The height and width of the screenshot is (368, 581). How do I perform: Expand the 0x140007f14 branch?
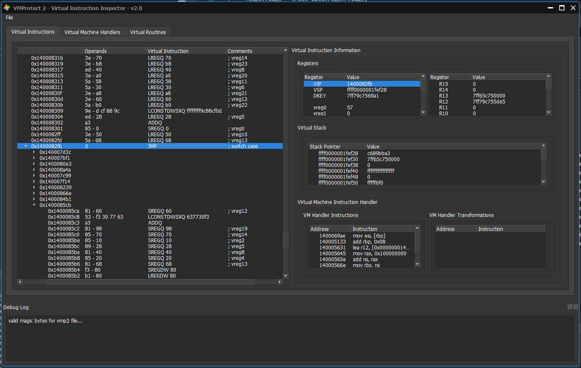tap(34, 182)
